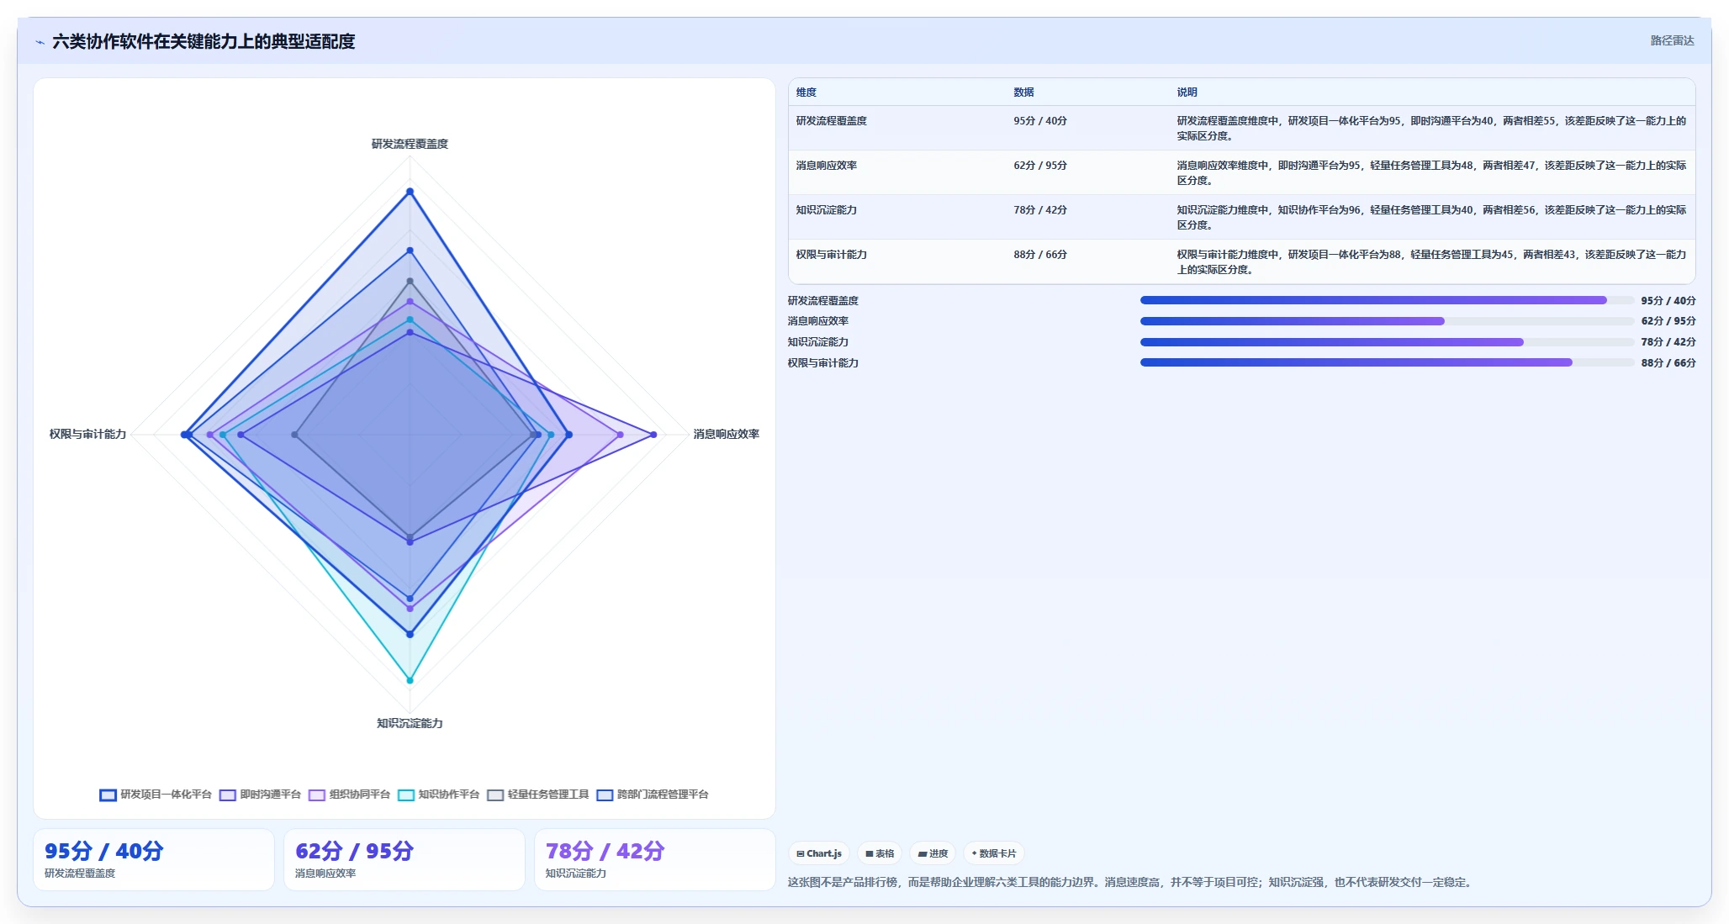1729x924 pixels.
Task: Select the 知识沉淀能力 table row name
Action: pyautogui.click(x=827, y=210)
